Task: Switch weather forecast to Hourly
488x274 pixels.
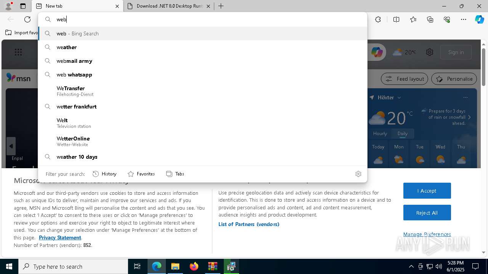Action: click(380, 134)
